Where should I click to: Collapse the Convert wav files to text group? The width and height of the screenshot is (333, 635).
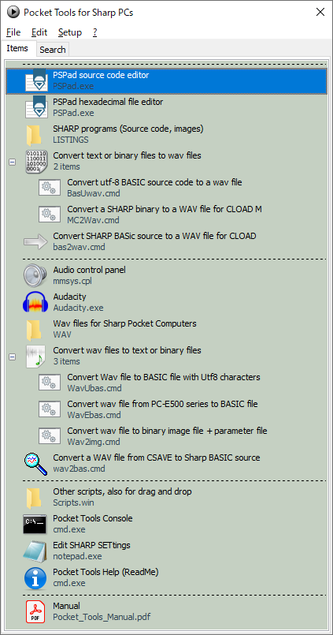(x=12, y=357)
